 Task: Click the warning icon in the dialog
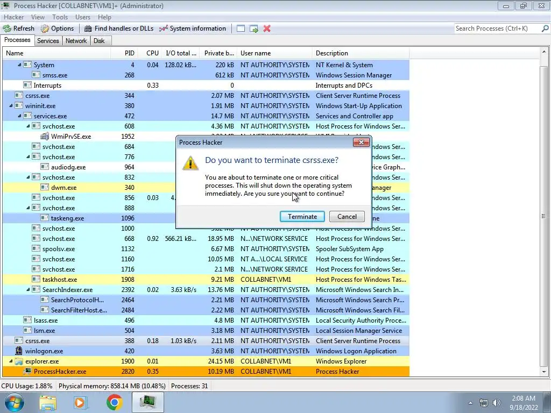tap(190, 163)
